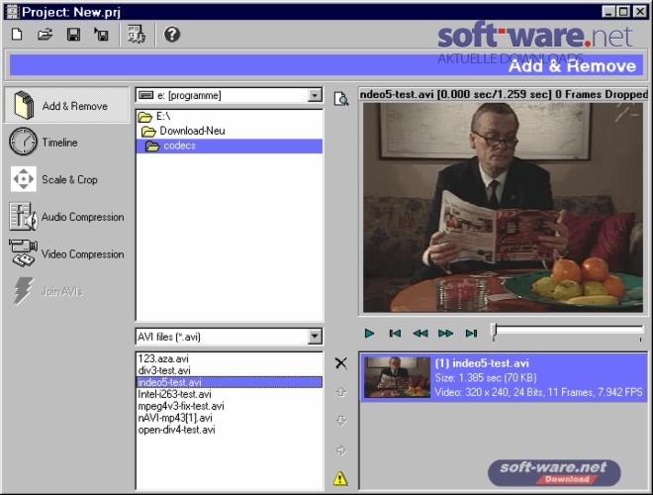Image resolution: width=653 pixels, height=495 pixels.
Task: Click the Add & Remove files icon
Action: point(24,105)
